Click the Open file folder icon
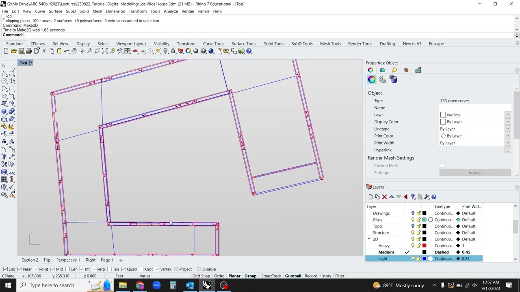 [x=13, y=51]
